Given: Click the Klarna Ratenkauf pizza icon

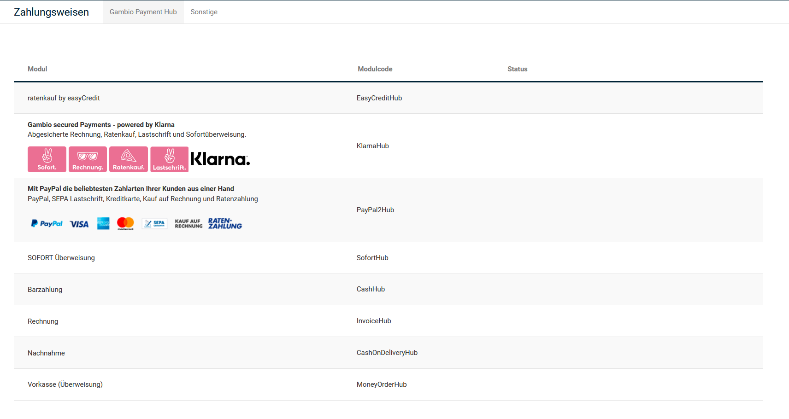Looking at the screenshot, I should click(129, 159).
